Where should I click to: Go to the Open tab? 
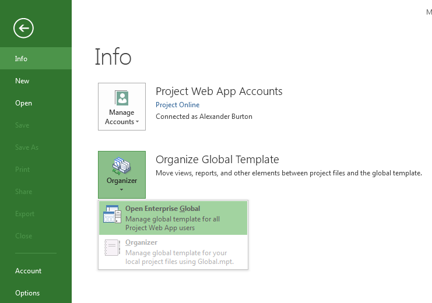pos(36,103)
